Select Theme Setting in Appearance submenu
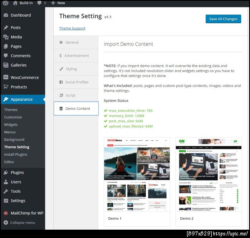The height and width of the screenshot is (238, 250). (x=17, y=147)
